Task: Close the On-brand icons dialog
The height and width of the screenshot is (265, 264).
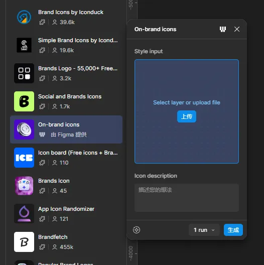Action: [x=237, y=29]
